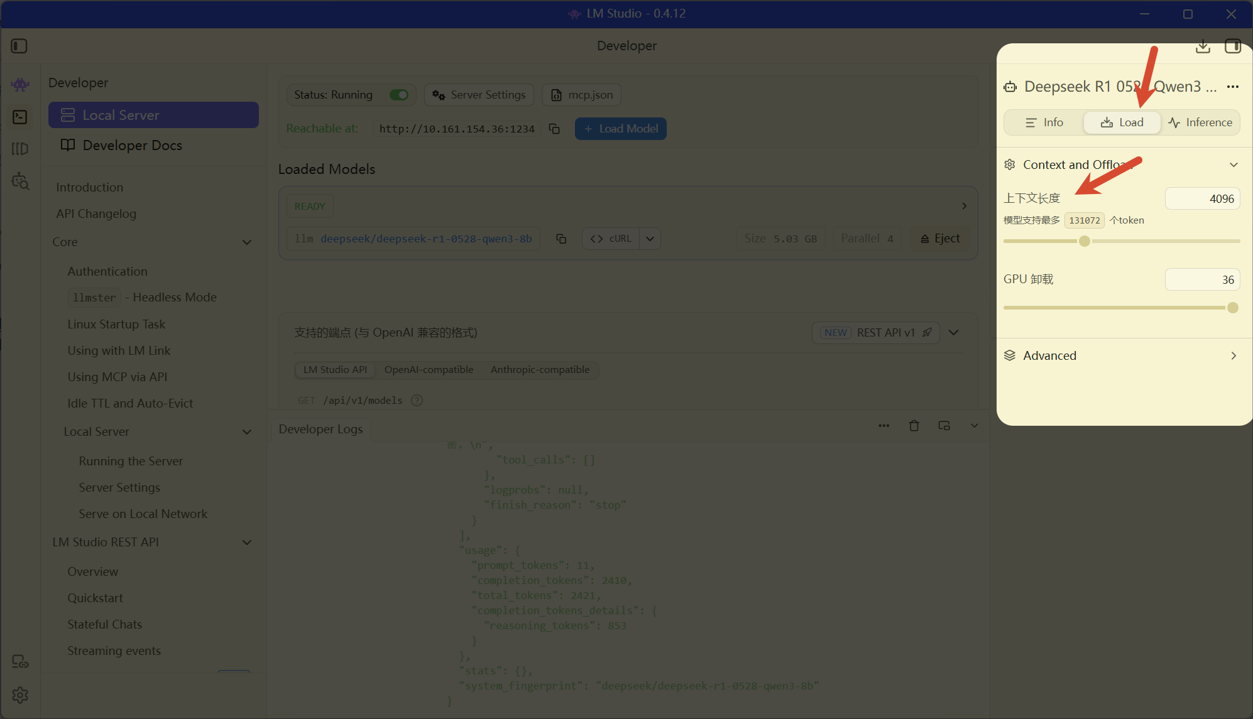The width and height of the screenshot is (1253, 719).
Task: Open the downloads icon at top right
Action: 1203,46
